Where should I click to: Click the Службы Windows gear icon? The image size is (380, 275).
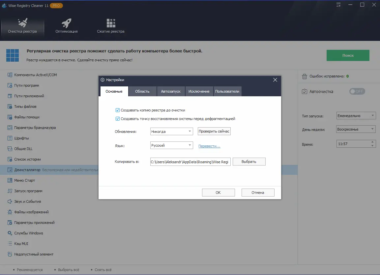[x=10, y=233]
